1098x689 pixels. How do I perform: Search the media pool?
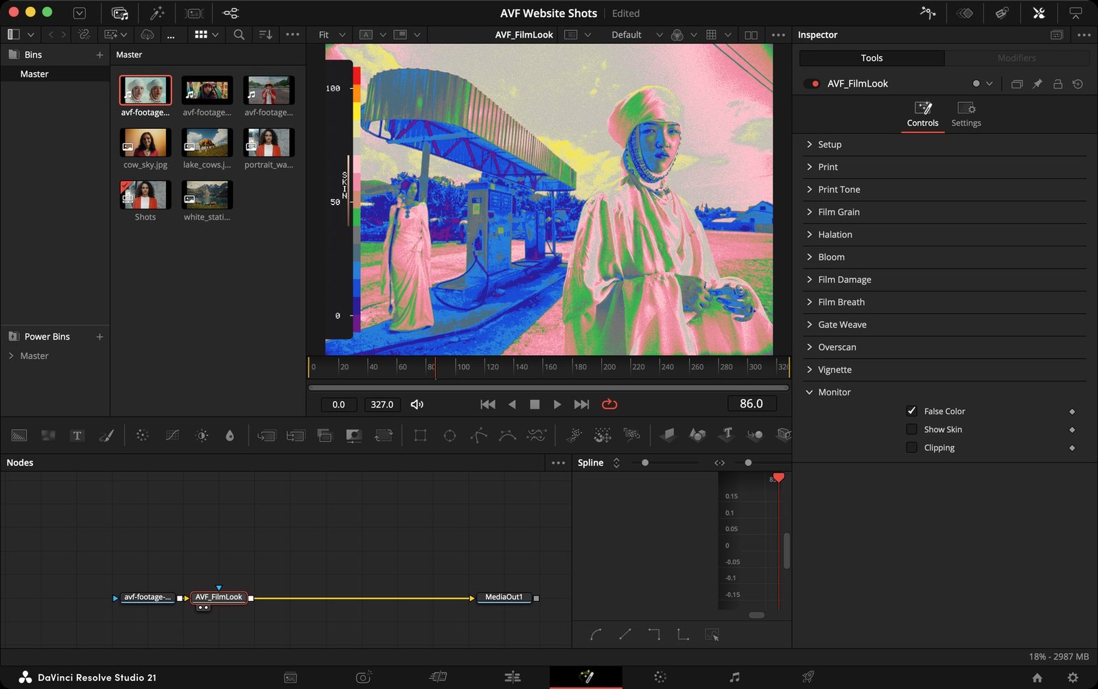pyautogui.click(x=239, y=34)
